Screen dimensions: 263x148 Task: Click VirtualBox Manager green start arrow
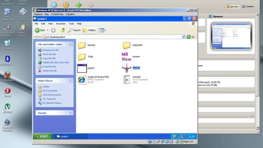point(78,5)
